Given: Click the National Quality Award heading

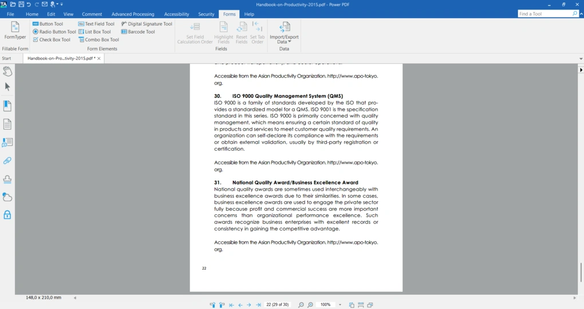Looking at the screenshot, I should [x=295, y=182].
